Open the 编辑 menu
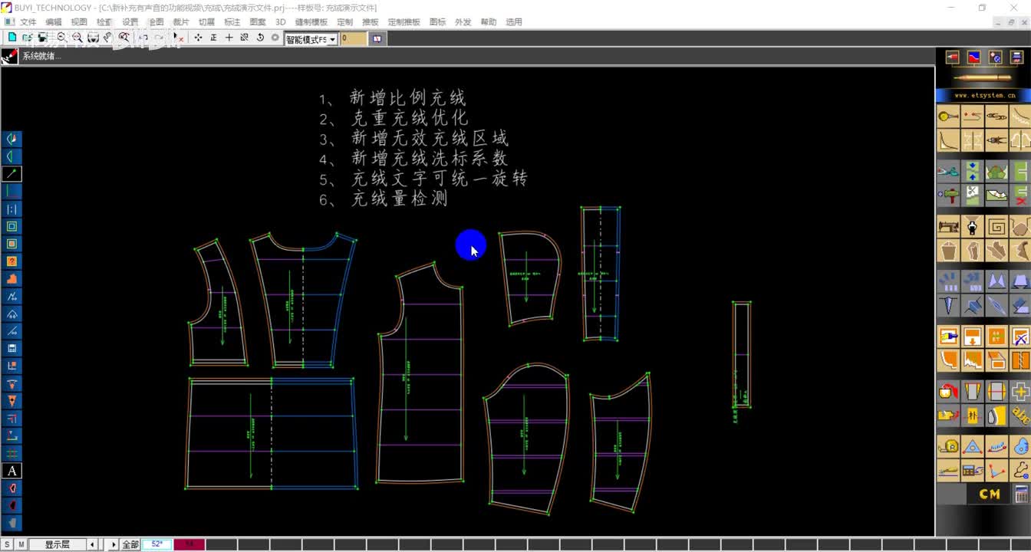The width and height of the screenshot is (1031, 552). (54, 22)
